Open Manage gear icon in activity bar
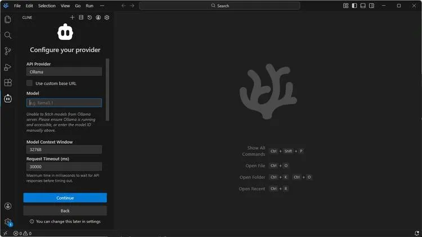Image resolution: width=422 pixels, height=237 pixels. point(8,222)
